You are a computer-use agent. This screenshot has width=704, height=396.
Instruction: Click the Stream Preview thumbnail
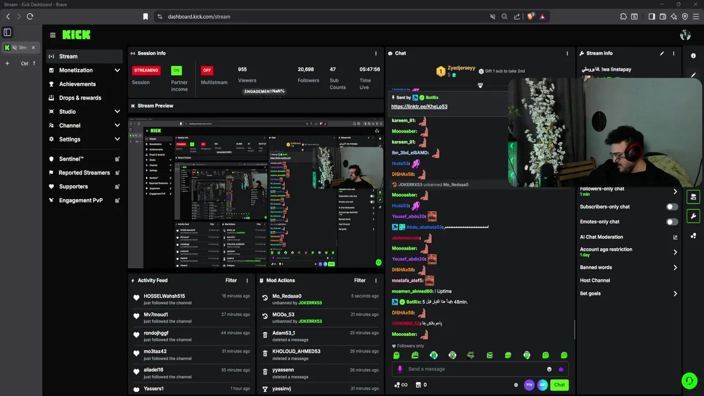[x=256, y=193]
